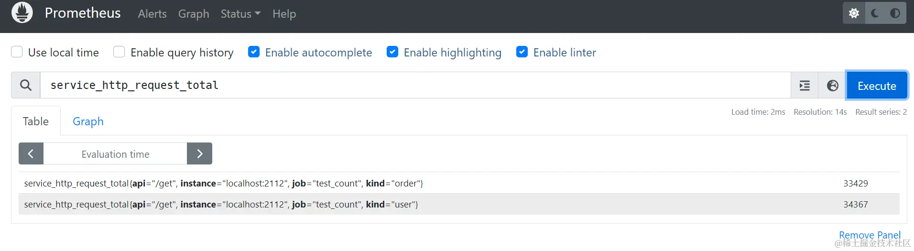Switch to the Graph panel tab
The height and width of the screenshot is (251, 914).
[88, 121]
